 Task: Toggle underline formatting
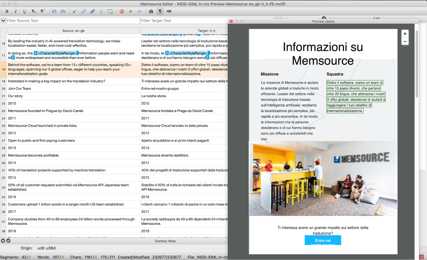click(25, 11)
